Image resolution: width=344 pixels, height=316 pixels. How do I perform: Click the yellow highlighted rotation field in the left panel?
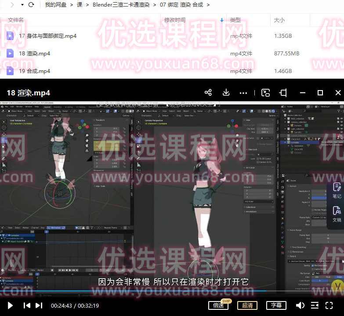107,146
